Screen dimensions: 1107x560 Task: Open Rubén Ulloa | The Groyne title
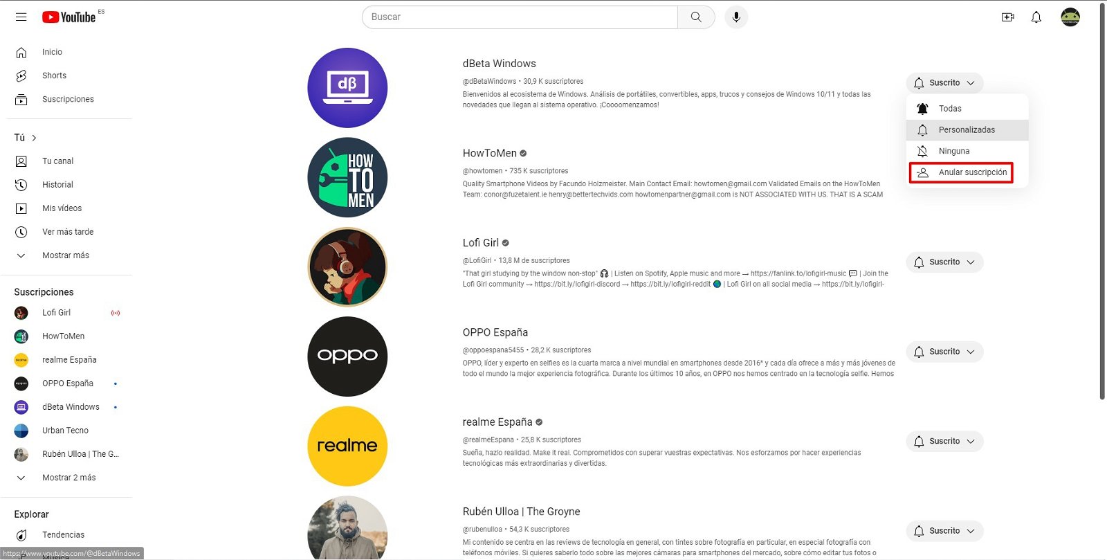tap(522, 512)
